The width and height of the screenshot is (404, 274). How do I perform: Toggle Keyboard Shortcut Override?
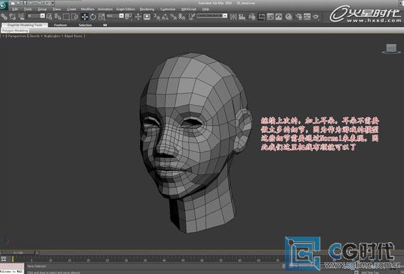click(x=147, y=17)
